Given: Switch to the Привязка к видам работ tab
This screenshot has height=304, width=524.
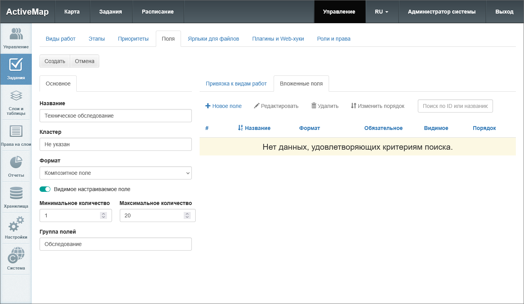Looking at the screenshot, I should [236, 84].
